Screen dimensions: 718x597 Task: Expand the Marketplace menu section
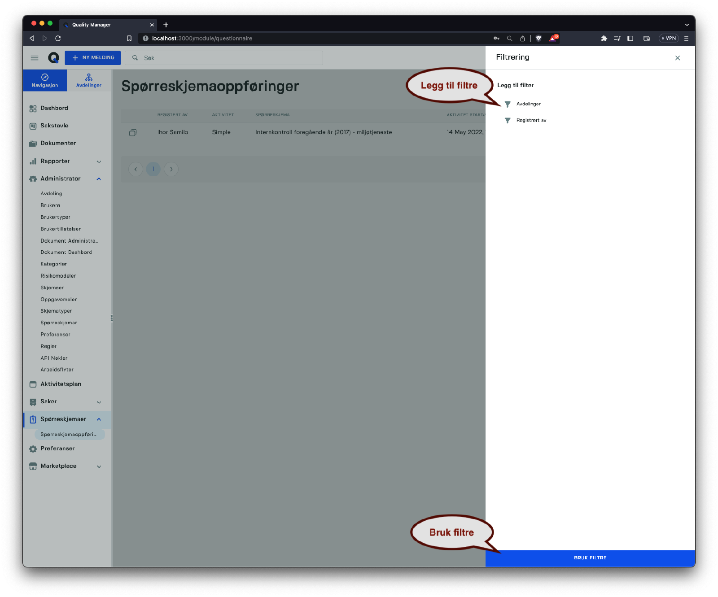pos(99,466)
